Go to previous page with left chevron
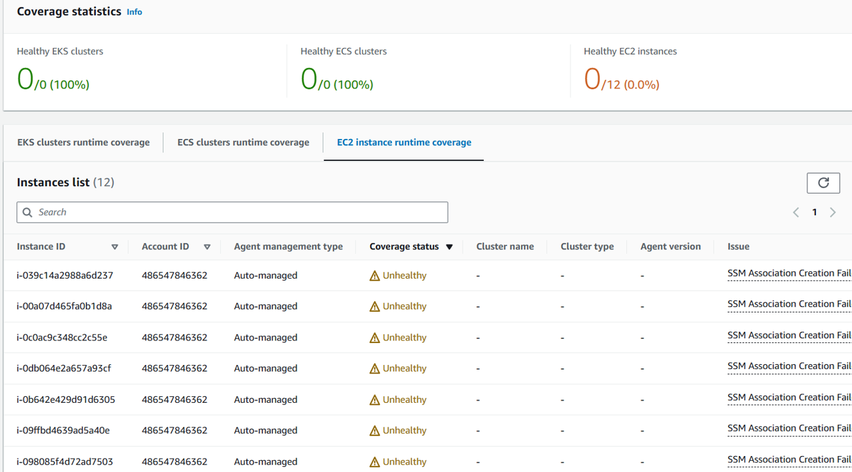The image size is (852, 472). [795, 212]
